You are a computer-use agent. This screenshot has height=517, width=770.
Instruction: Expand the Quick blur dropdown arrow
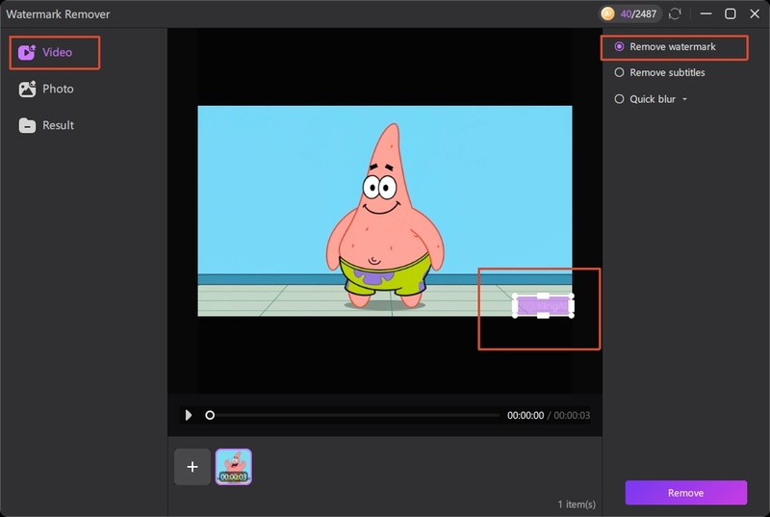[x=684, y=99]
